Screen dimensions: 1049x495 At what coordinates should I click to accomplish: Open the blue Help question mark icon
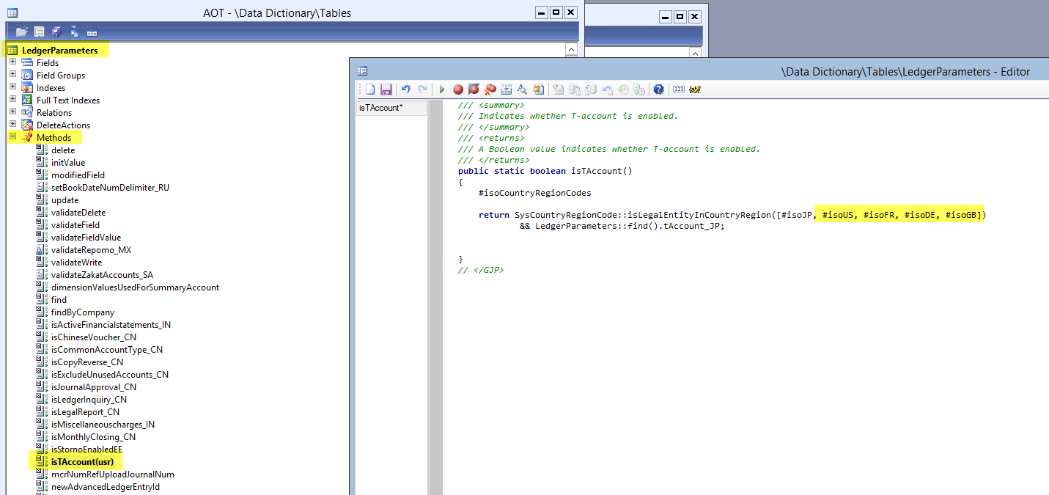pyautogui.click(x=658, y=89)
